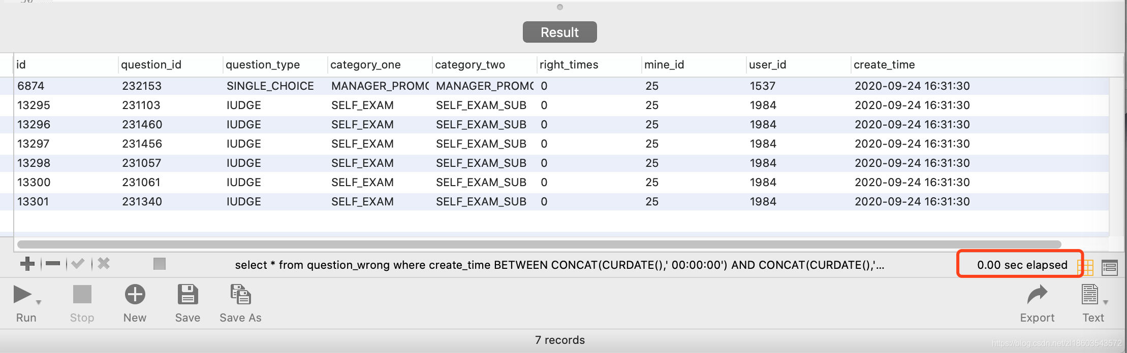The height and width of the screenshot is (353, 1127).
Task: Click the horizontal scrollbar under the table
Action: pyautogui.click(x=539, y=244)
